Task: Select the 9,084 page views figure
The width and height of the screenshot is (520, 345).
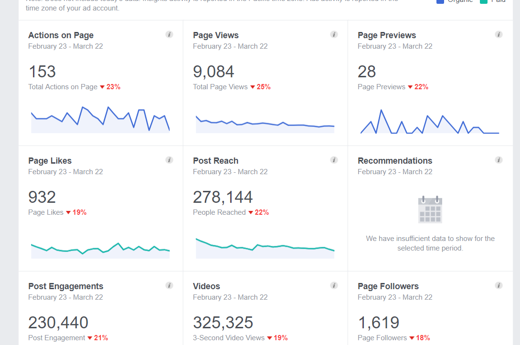Action: pos(213,72)
